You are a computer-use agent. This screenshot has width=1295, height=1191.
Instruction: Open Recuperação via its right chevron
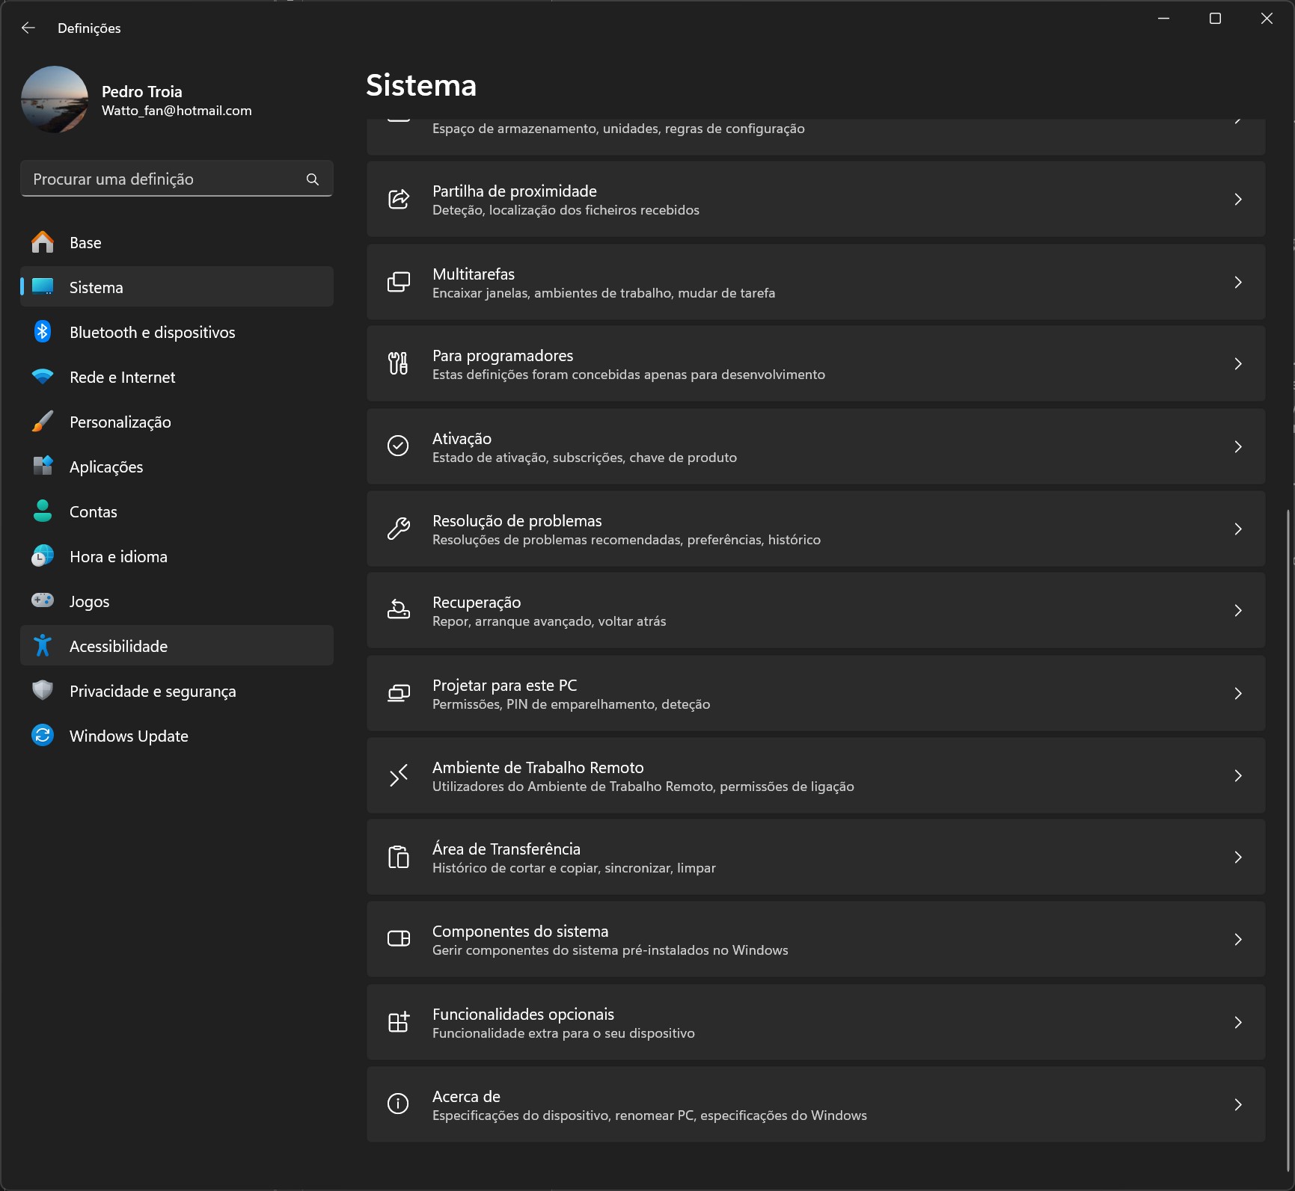(1237, 611)
